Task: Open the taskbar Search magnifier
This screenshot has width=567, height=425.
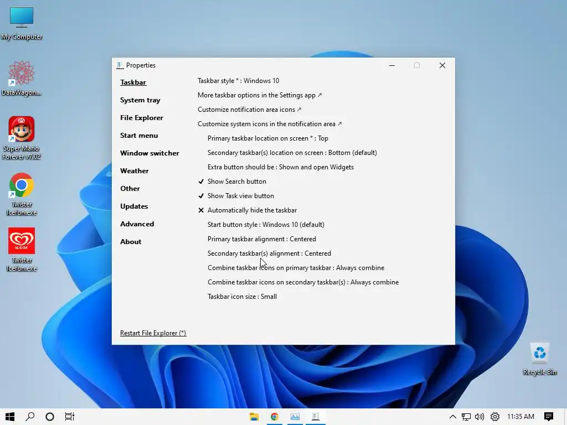Action: pos(30,417)
